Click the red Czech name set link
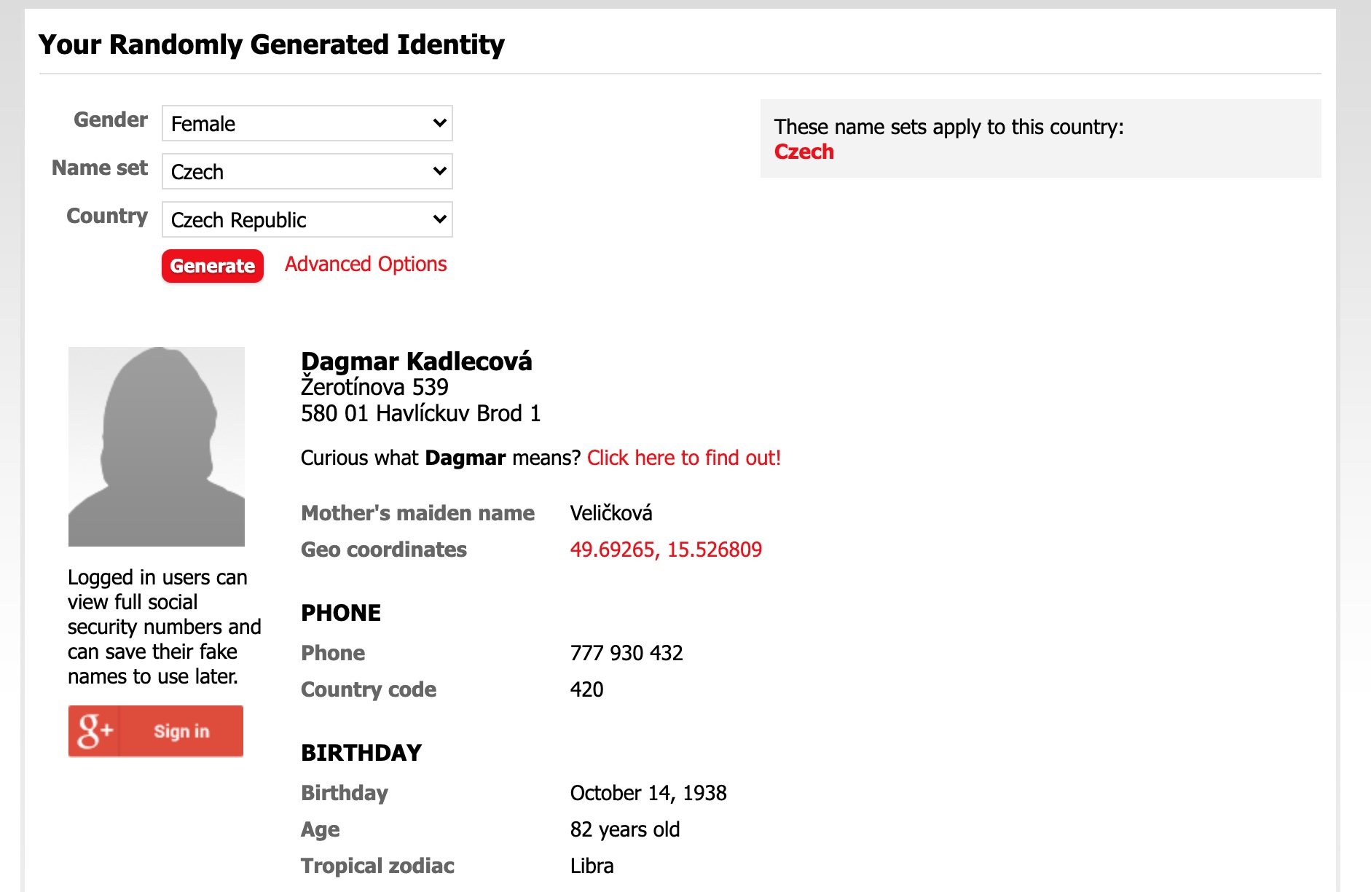 pos(804,152)
